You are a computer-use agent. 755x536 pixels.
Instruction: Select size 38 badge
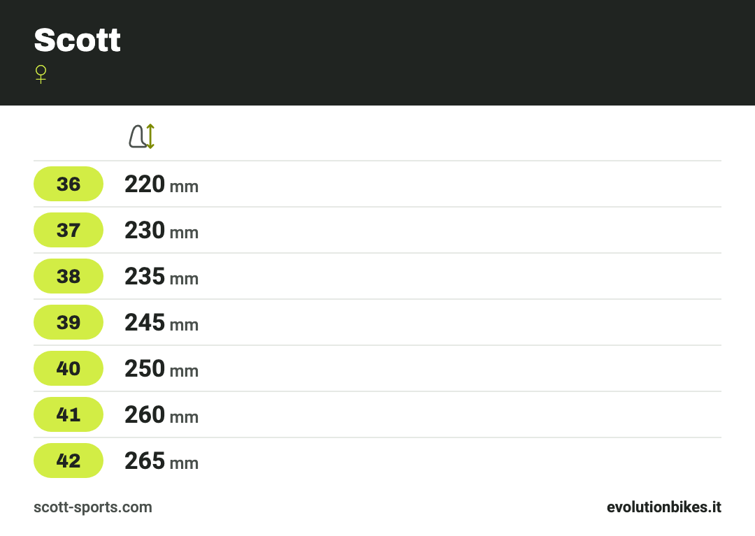(69, 276)
